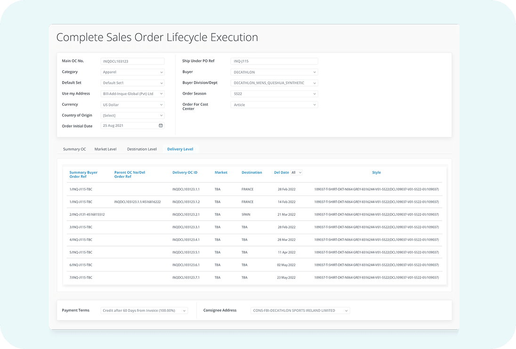Open the Default Set dropdown
This screenshot has width=516, height=349.
pos(133,83)
